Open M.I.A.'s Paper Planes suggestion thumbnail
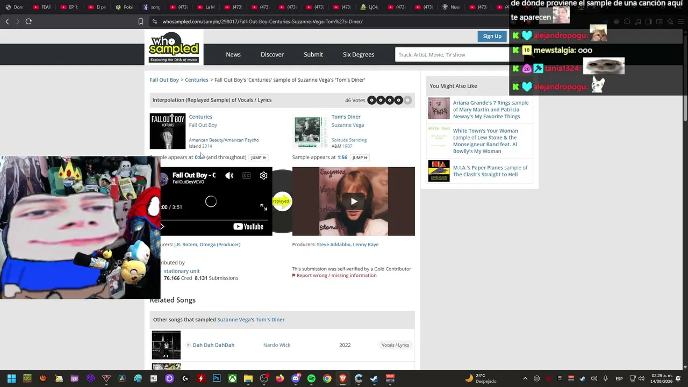688x387 pixels. pyautogui.click(x=439, y=171)
